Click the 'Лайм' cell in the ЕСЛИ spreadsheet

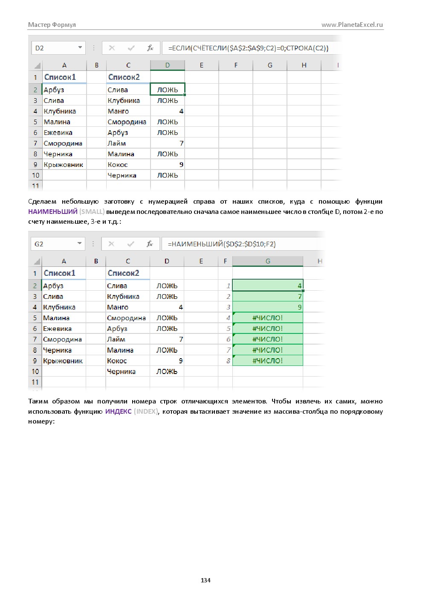click(x=128, y=143)
